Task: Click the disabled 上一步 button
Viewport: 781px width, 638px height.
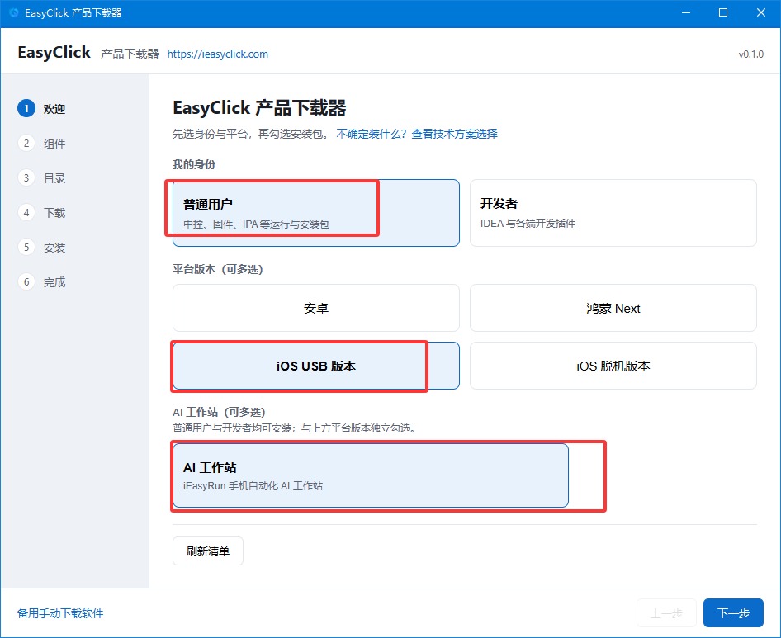Action: pyautogui.click(x=666, y=612)
